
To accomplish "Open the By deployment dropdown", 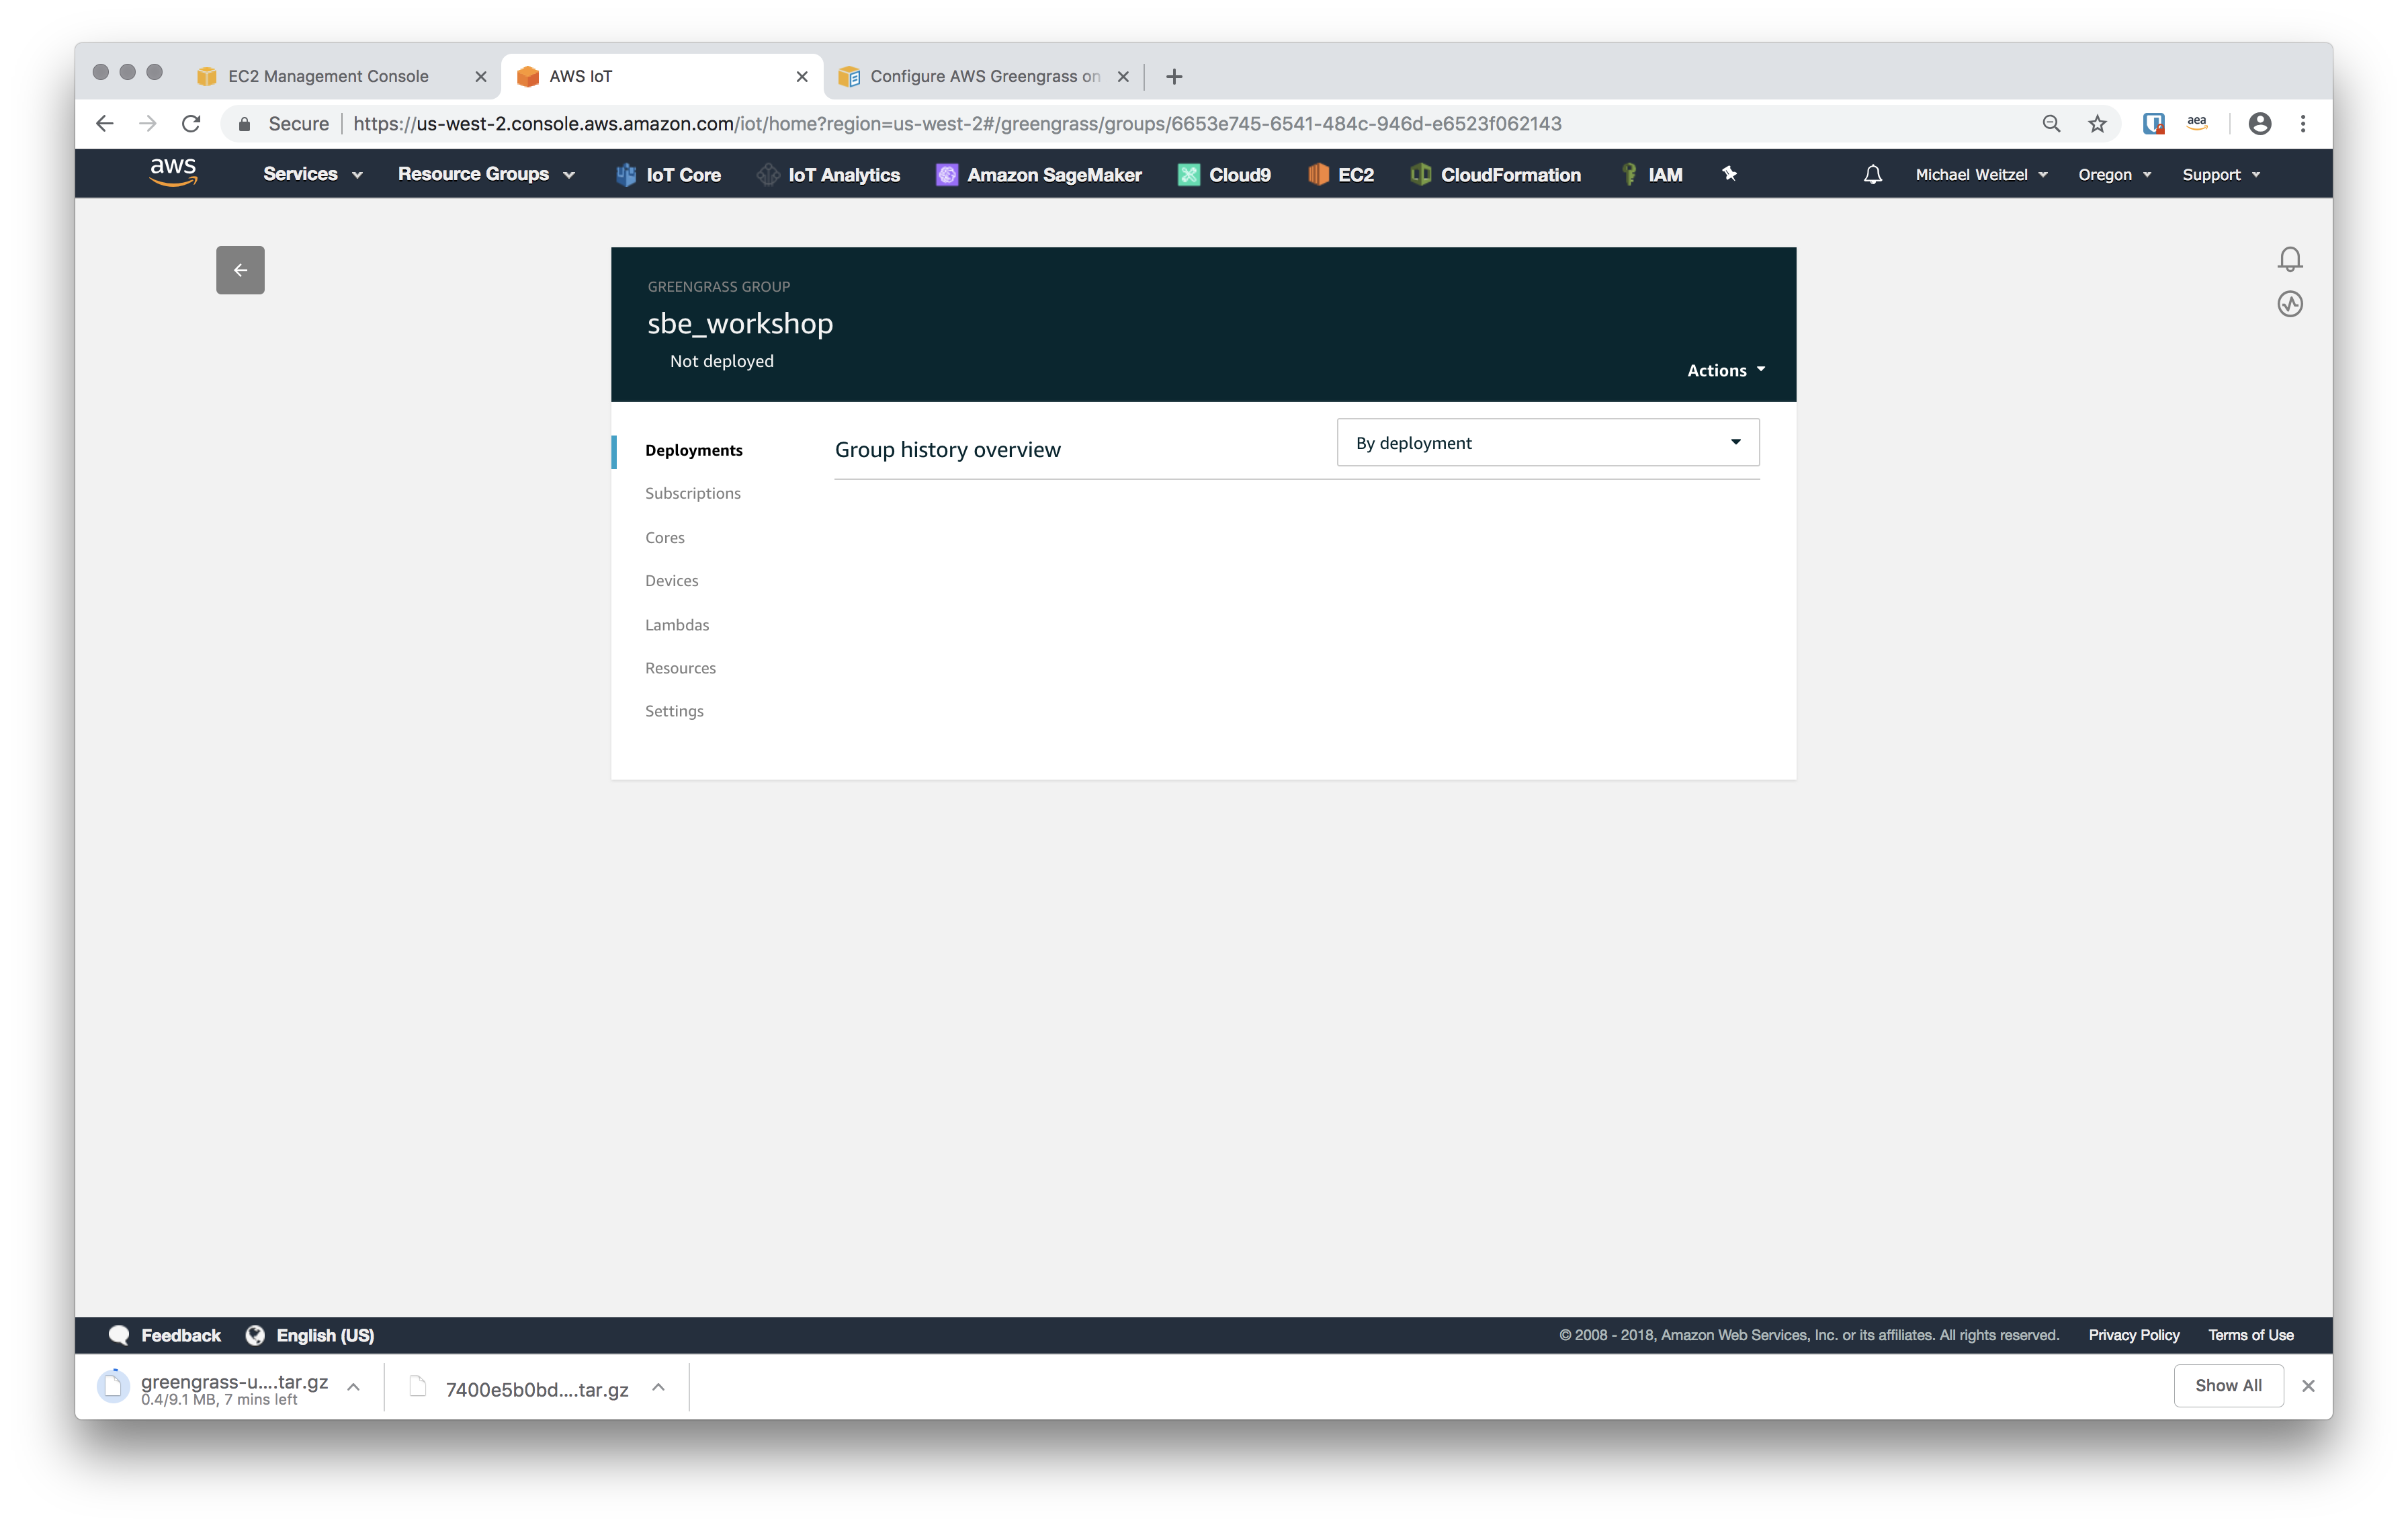I will pyautogui.click(x=1547, y=442).
